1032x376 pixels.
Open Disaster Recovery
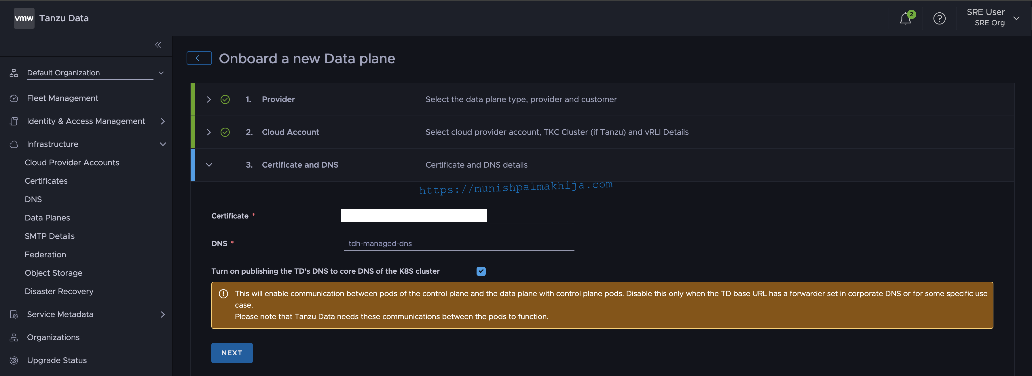click(59, 291)
